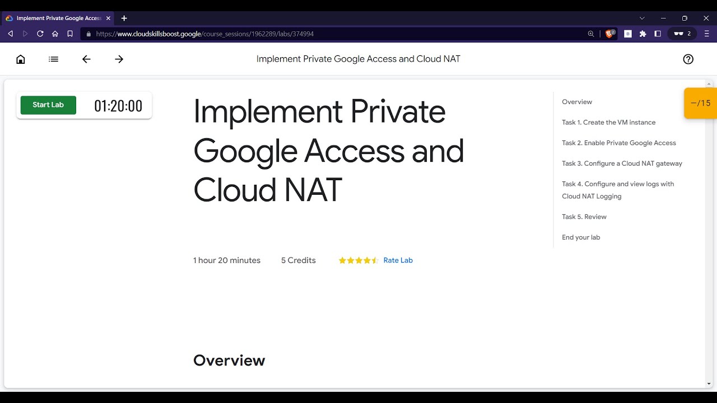Click the 1 hour 20 minutes text
This screenshot has width=717, height=403.
click(x=227, y=260)
